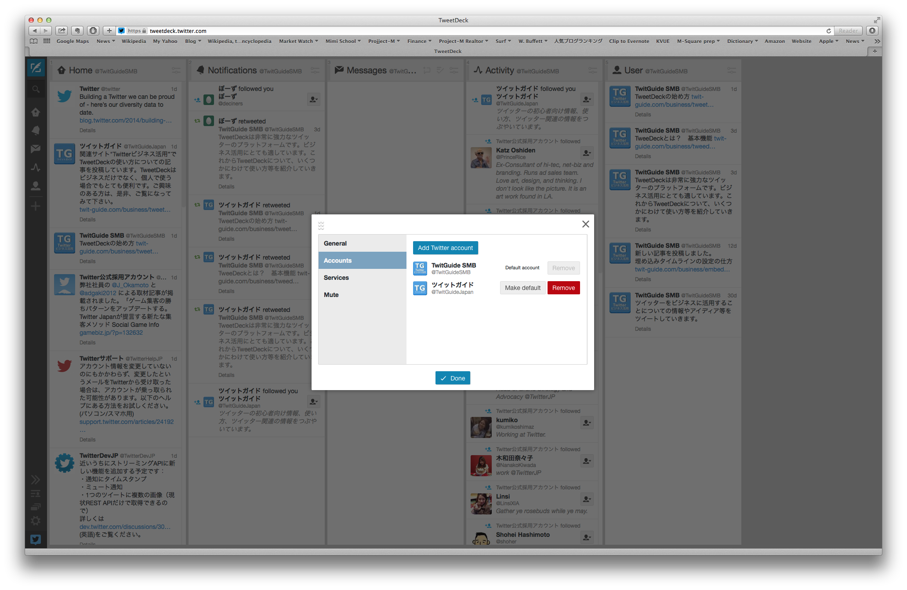Open Details under the Twitter diversity tweet

coord(87,130)
